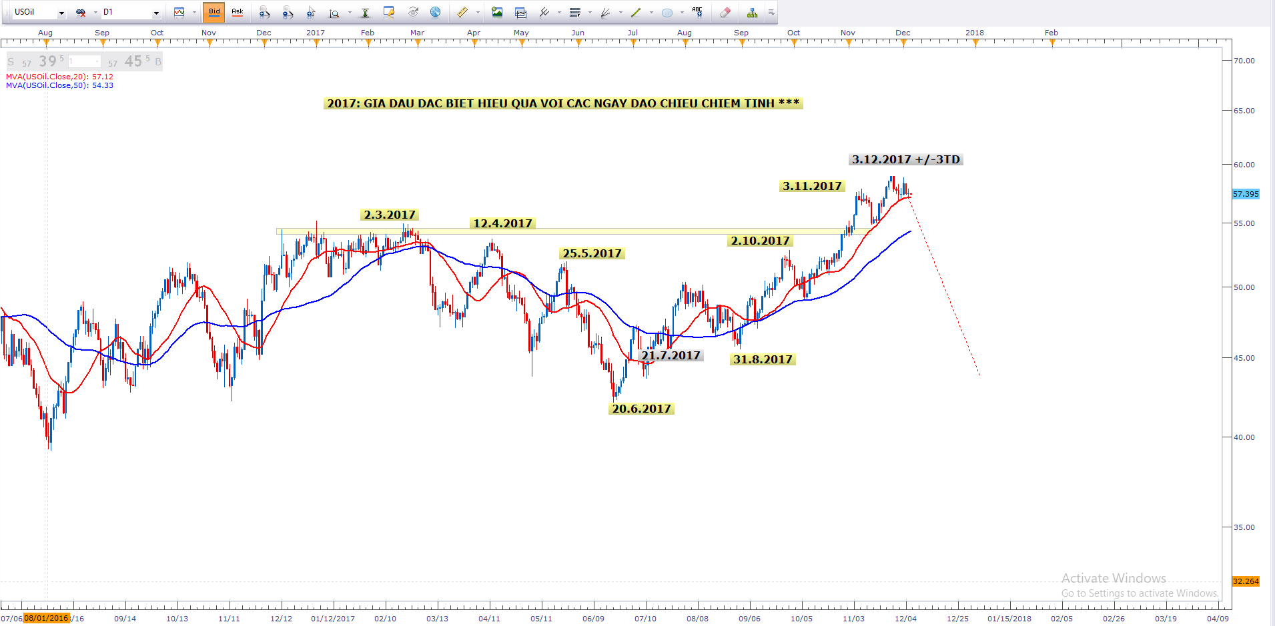This screenshot has width=1275, height=626.
Task: Select the eraser tool in toolbar
Action: pyautogui.click(x=725, y=12)
